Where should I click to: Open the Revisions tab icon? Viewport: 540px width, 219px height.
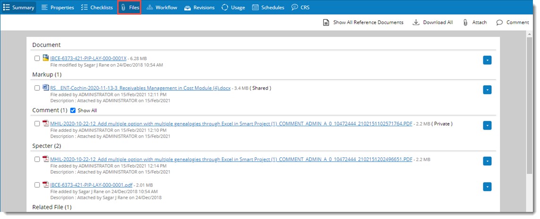click(x=188, y=8)
